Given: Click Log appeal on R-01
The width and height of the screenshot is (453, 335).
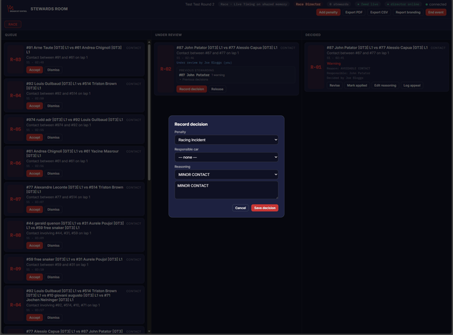Looking at the screenshot, I should tap(412, 86).
